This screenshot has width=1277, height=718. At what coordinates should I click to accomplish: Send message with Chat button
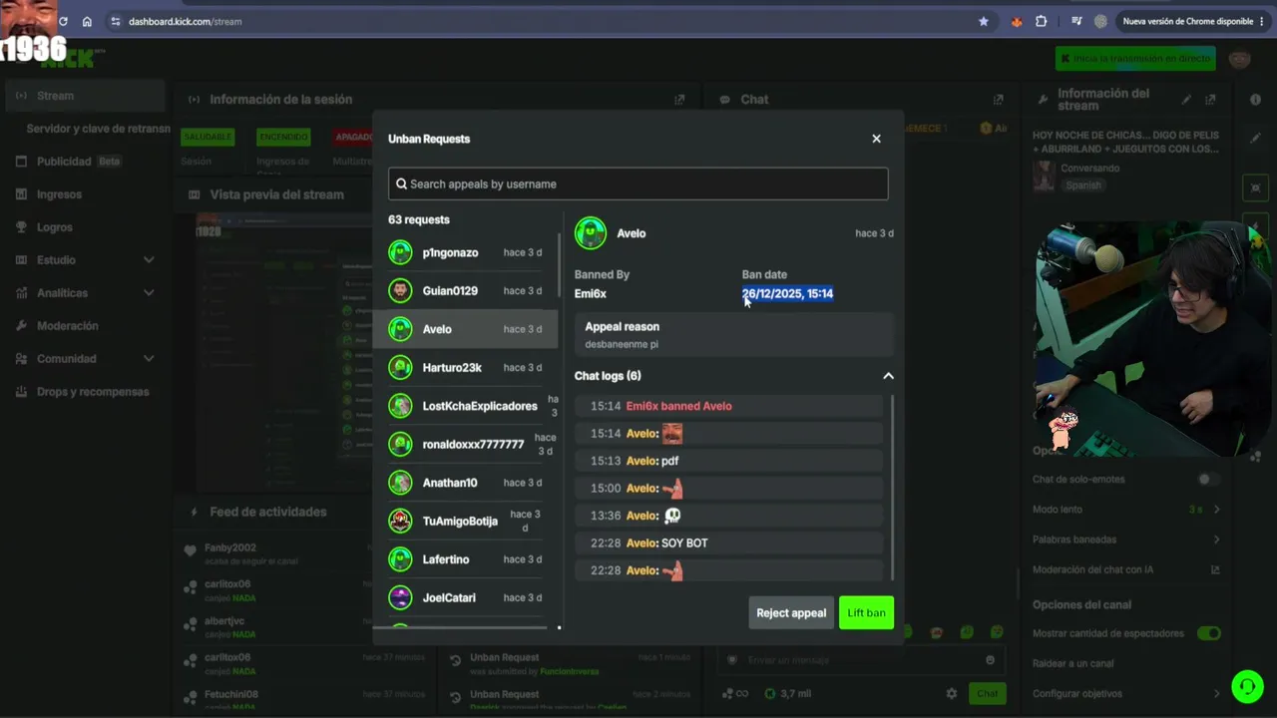click(x=987, y=694)
